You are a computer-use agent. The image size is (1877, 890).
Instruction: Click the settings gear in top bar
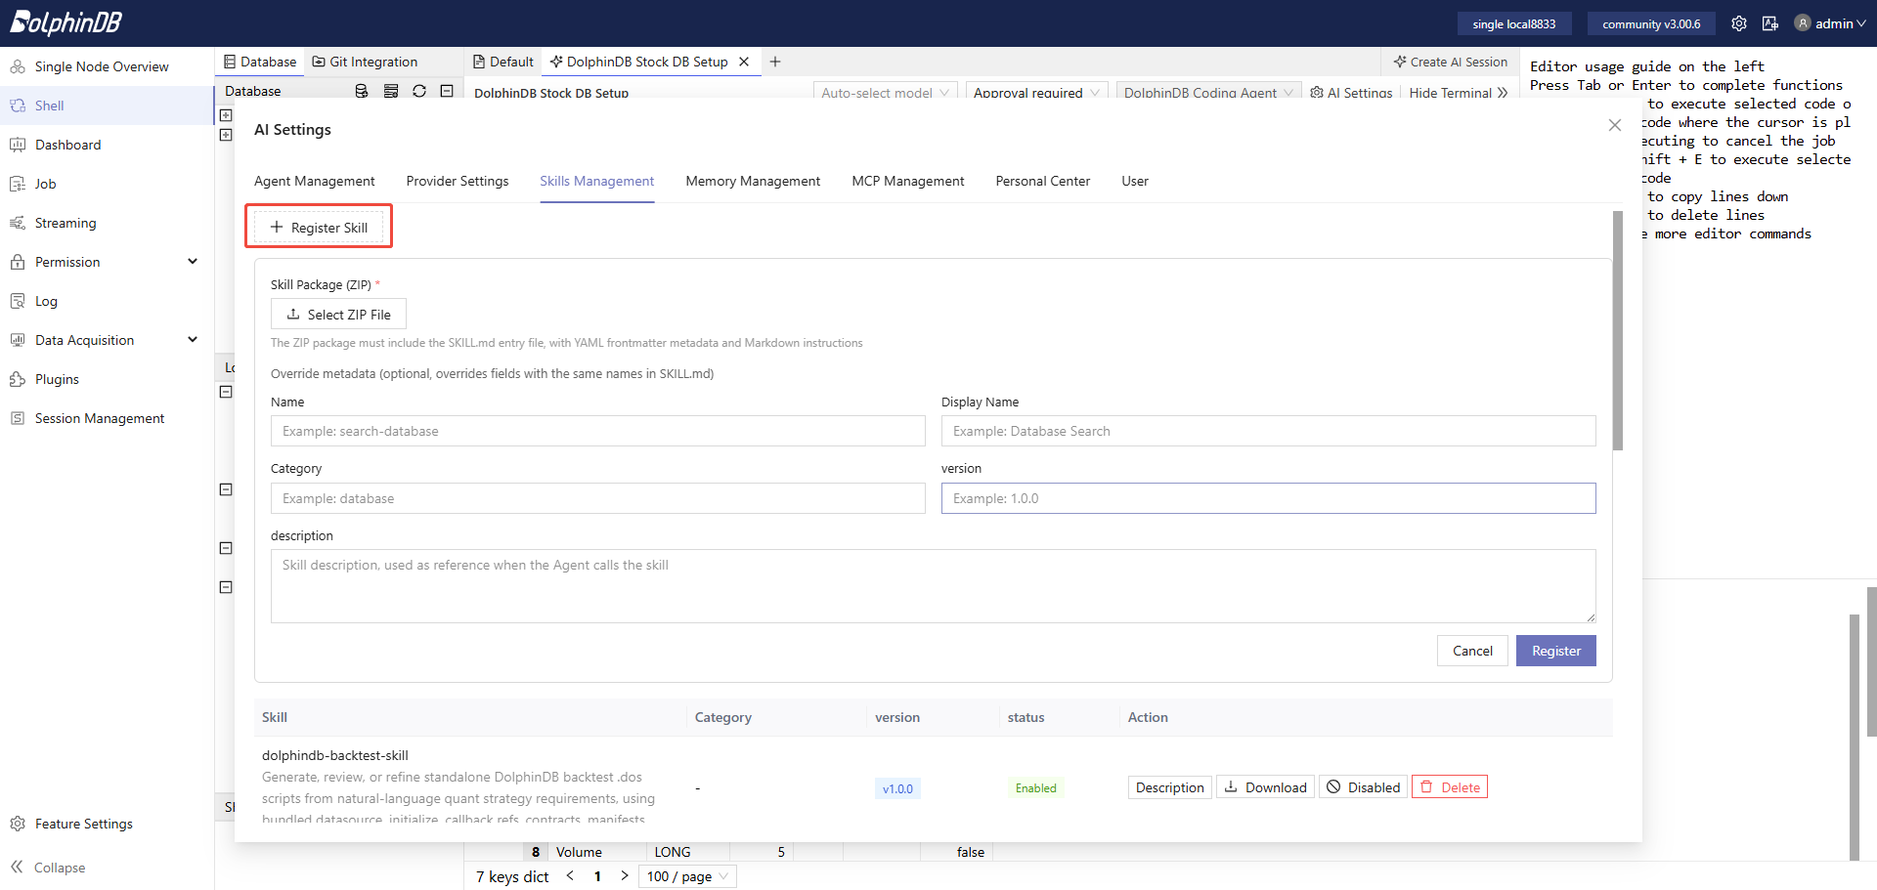pyautogui.click(x=1739, y=23)
